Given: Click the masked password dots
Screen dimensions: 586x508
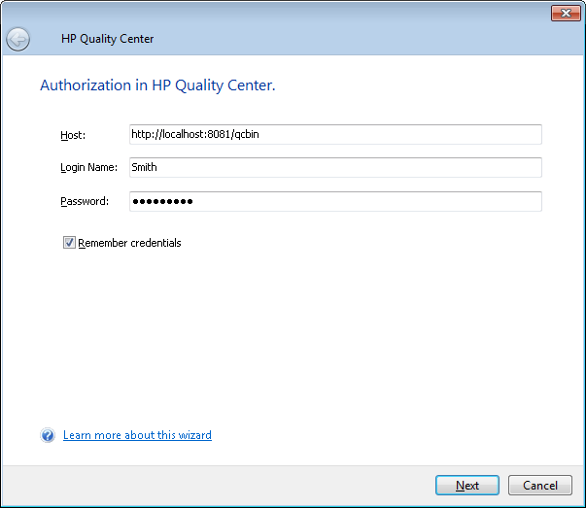Looking at the screenshot, I should point(162,201).
